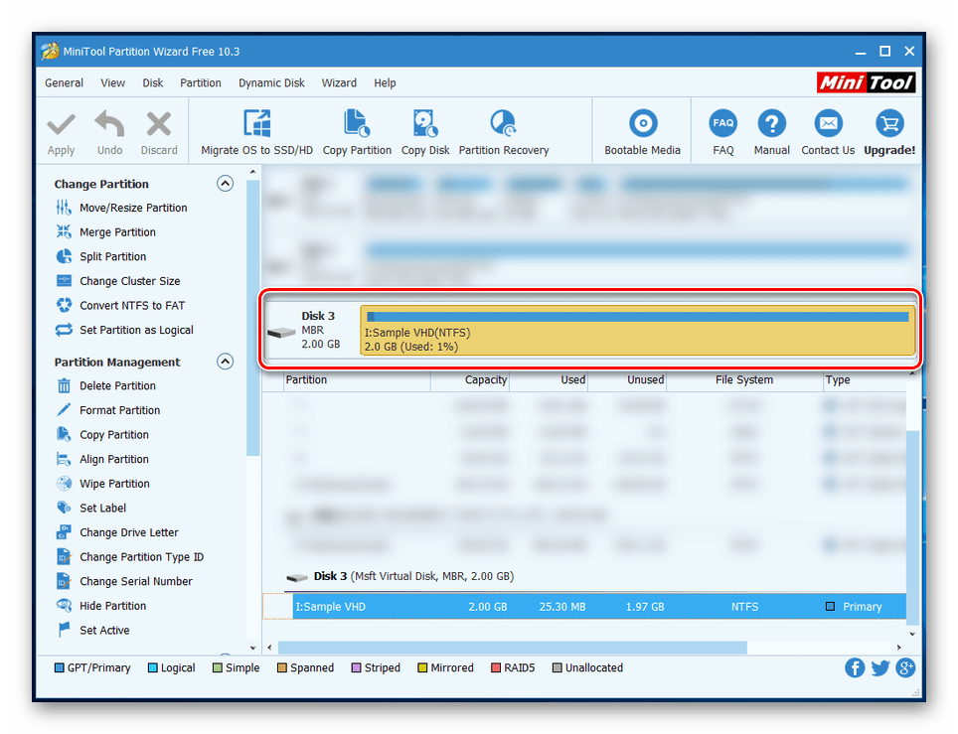
Task: Sort by Type column header
Action: point(864,379)
